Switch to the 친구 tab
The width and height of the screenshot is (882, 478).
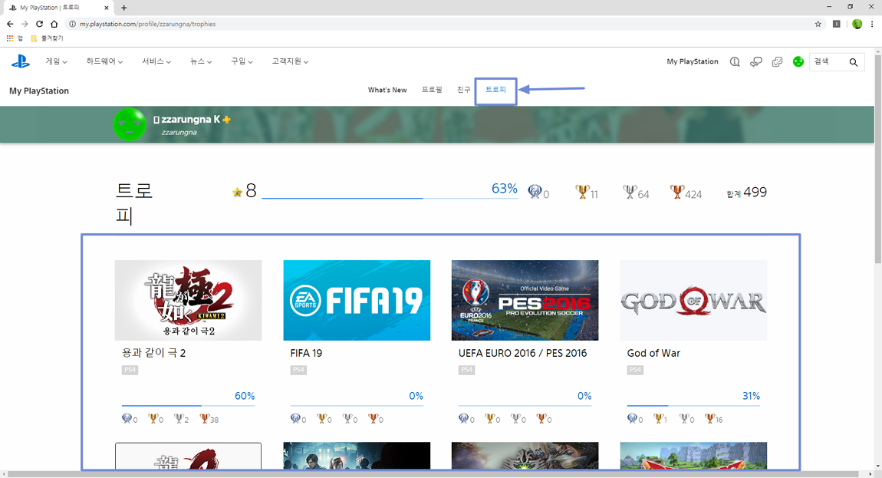point(463,90)
